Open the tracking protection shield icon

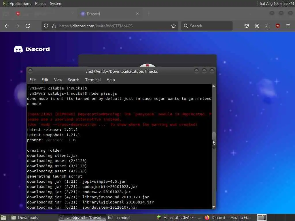tap(46, 26)
